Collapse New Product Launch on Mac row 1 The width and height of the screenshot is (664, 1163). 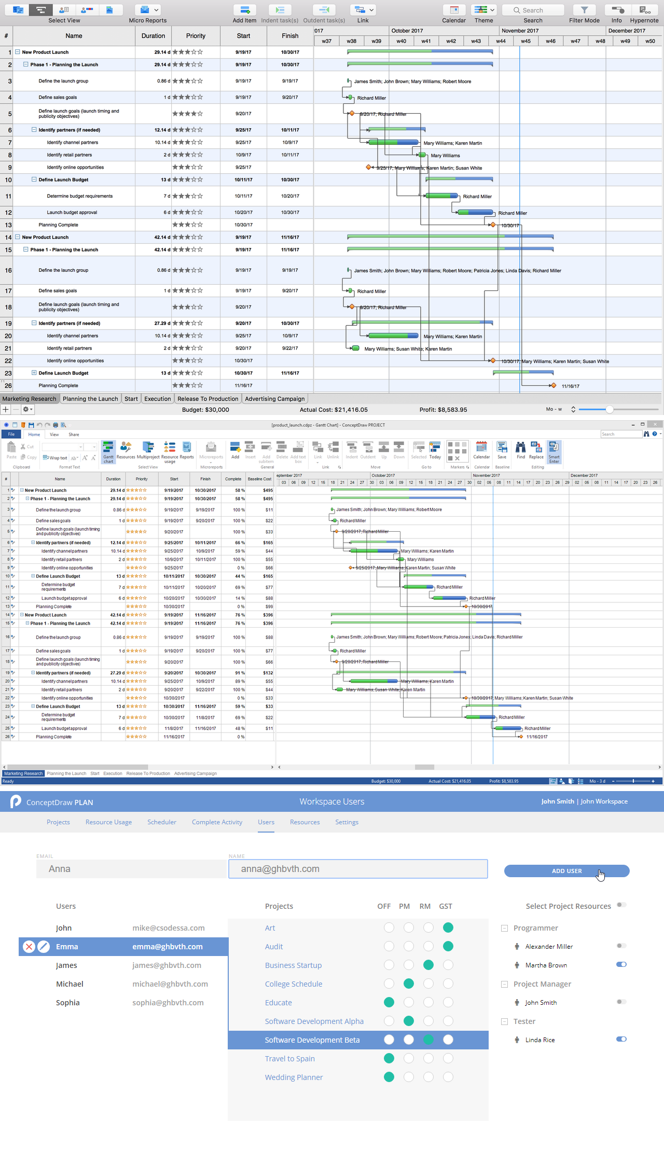click(x=18, y=52)
